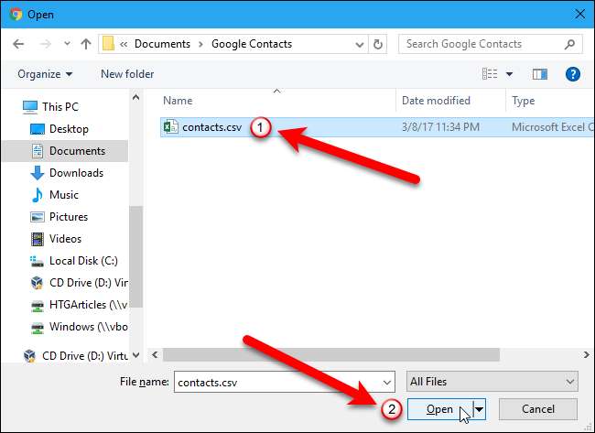Change view layout icon
The height and width of the screenshot is (433, 595).
pos(490,73)
